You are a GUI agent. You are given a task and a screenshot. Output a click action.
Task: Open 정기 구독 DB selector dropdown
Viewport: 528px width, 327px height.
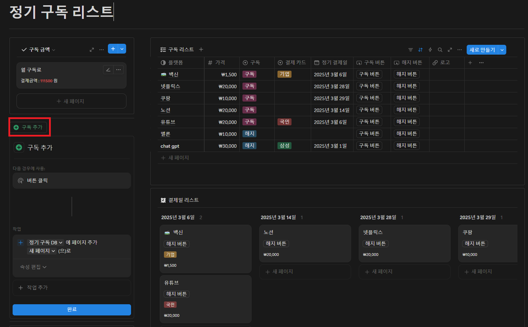pyautogui.click(x=46, y=243)
